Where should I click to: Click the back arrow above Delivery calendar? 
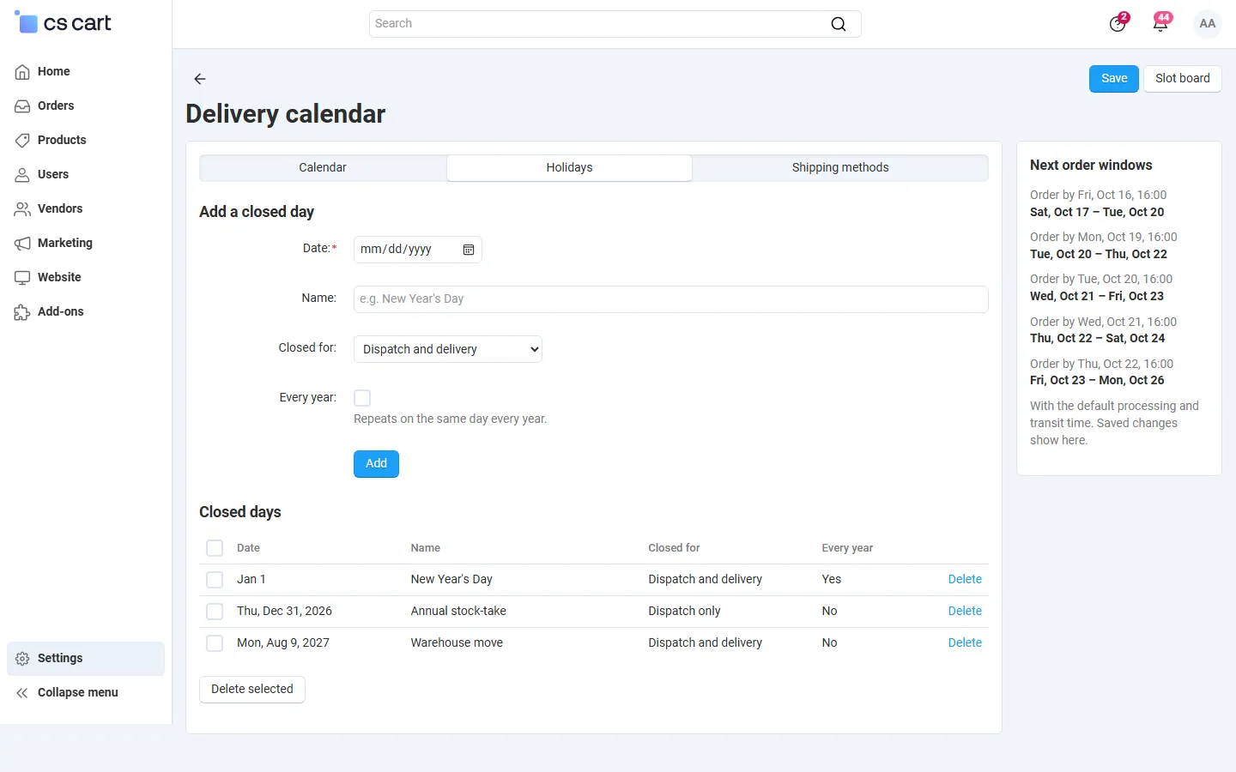[200, 79]
